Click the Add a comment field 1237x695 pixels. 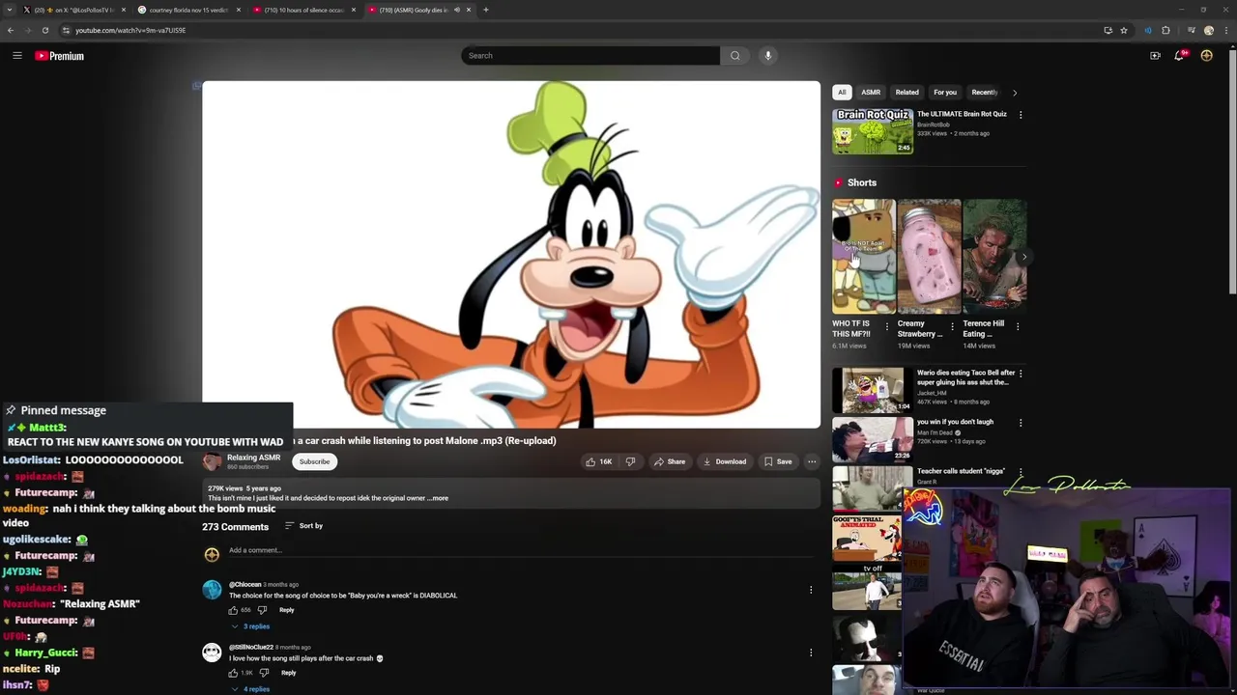(522, 550)
